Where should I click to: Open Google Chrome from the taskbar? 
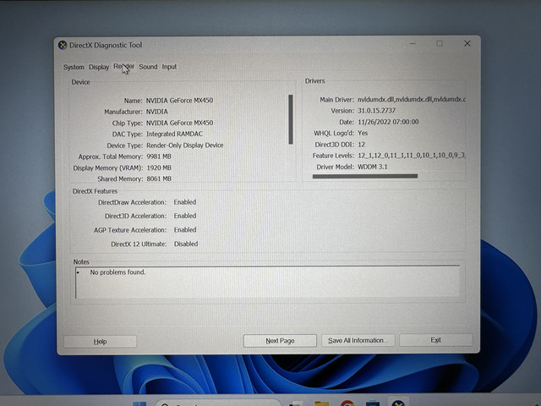(347, 403)
